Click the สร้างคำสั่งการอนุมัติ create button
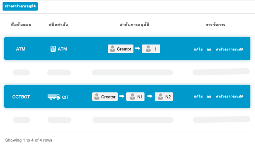This screenshot has height=164, width=255. coord(20,6)
